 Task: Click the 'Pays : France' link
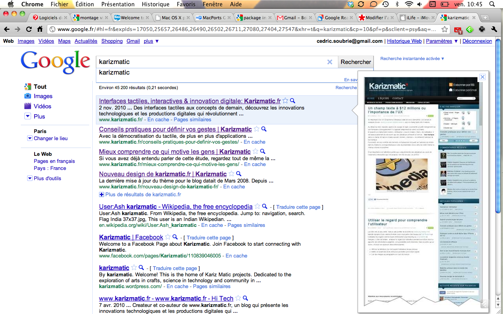pos(50,168)
